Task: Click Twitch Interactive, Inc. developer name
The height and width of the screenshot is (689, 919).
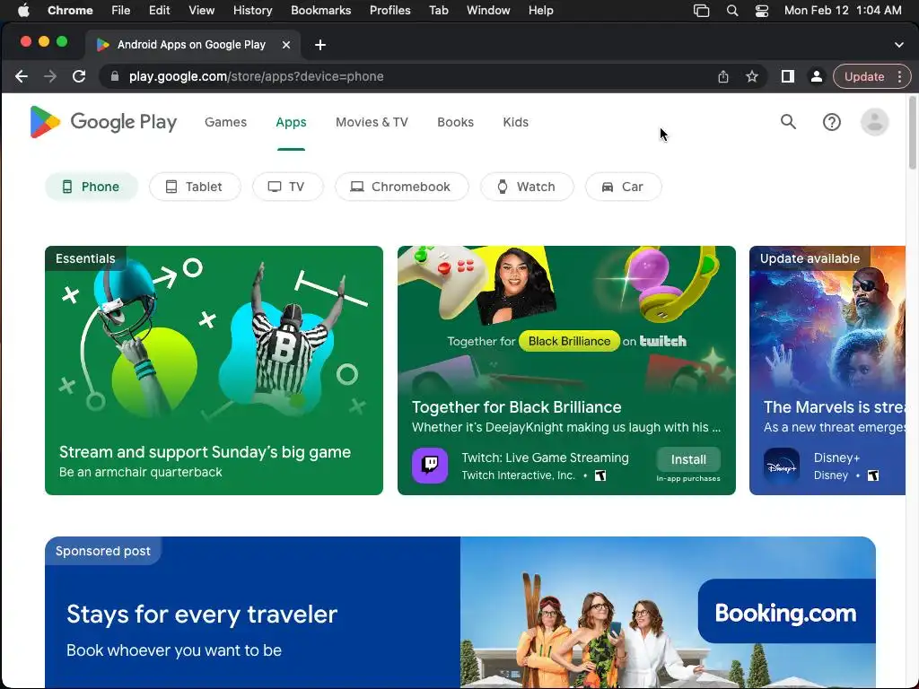Action: pos(518,475)
